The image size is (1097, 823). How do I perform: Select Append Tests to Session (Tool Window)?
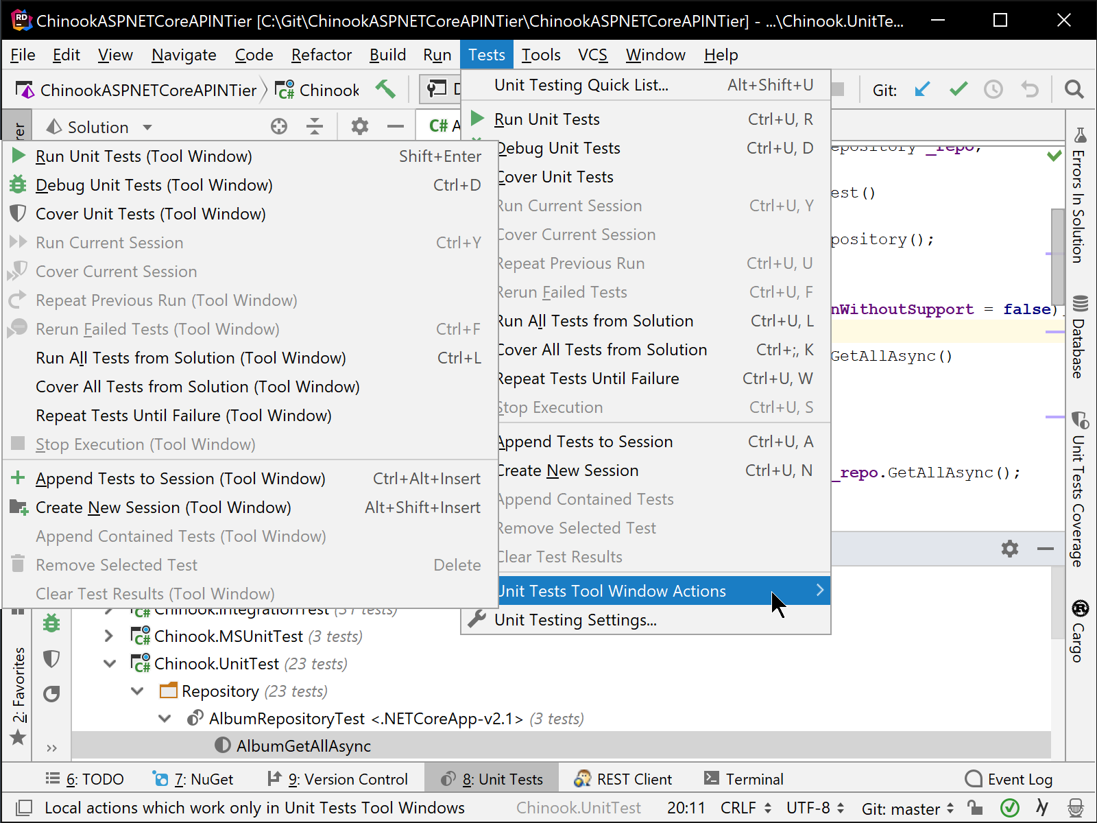click(x=250, y=479)
